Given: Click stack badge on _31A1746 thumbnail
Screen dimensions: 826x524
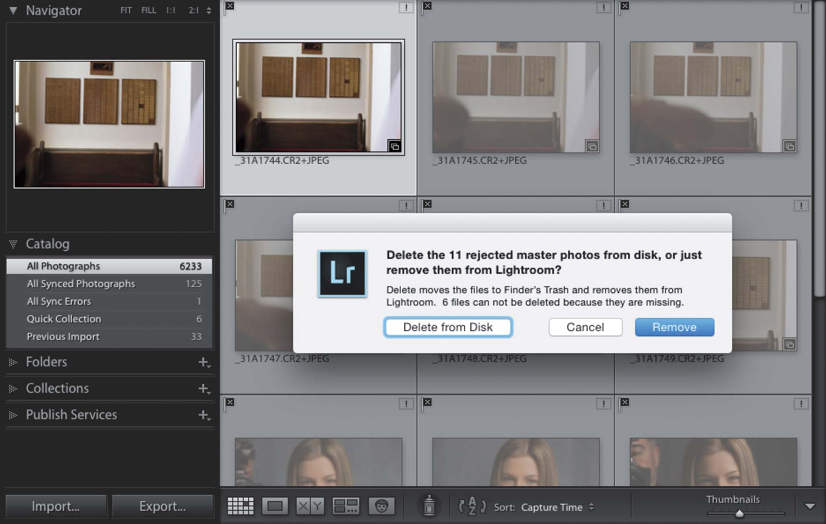Looking at the screenshot, I should 789,146.
